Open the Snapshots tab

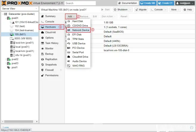click(52, 65)
